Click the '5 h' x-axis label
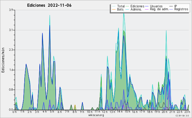 pos(52,112)
